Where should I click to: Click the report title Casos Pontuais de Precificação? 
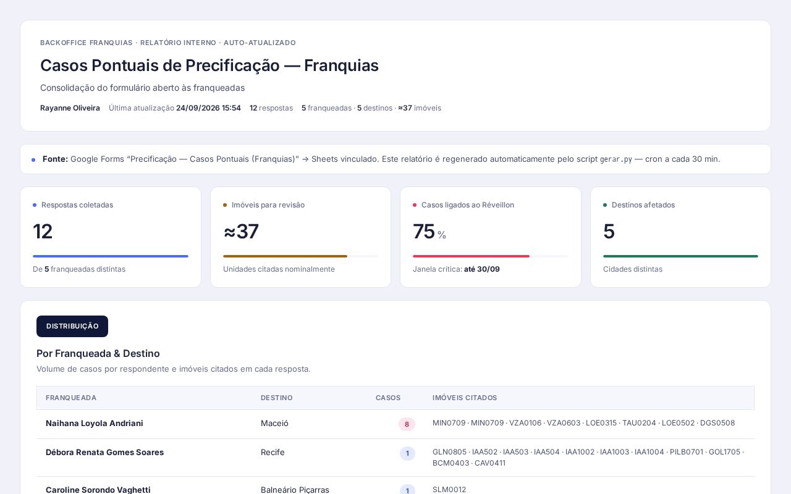pyautogui.click(x=209, y=65)
